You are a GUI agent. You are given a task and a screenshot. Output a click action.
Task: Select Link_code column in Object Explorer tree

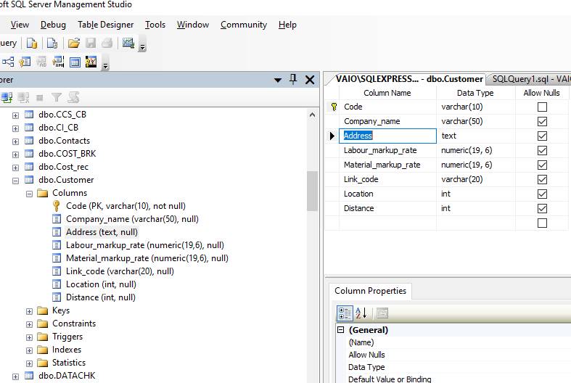click(120, 271)
